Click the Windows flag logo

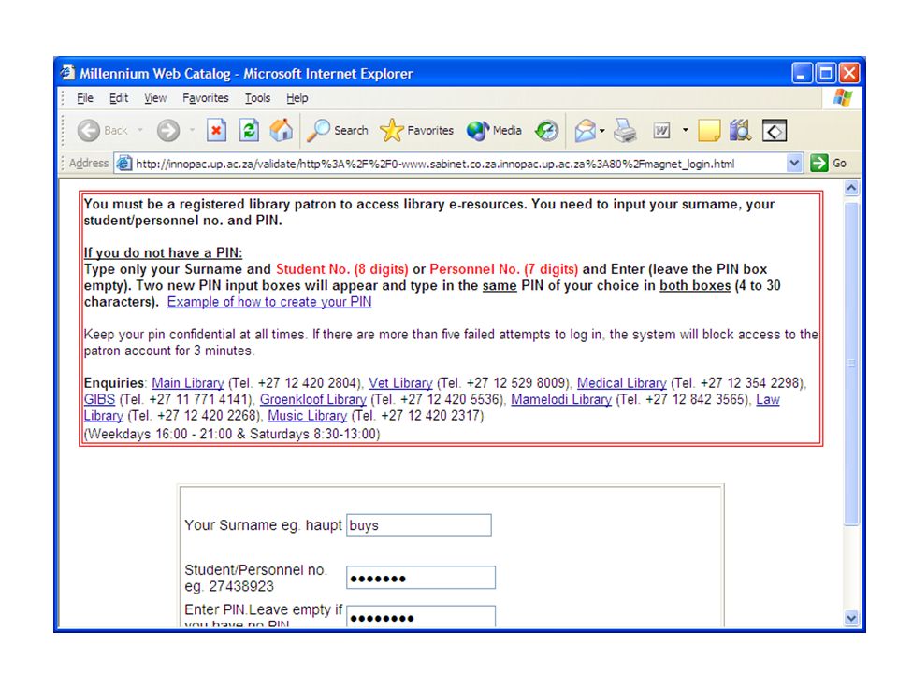tap(843, 98)
